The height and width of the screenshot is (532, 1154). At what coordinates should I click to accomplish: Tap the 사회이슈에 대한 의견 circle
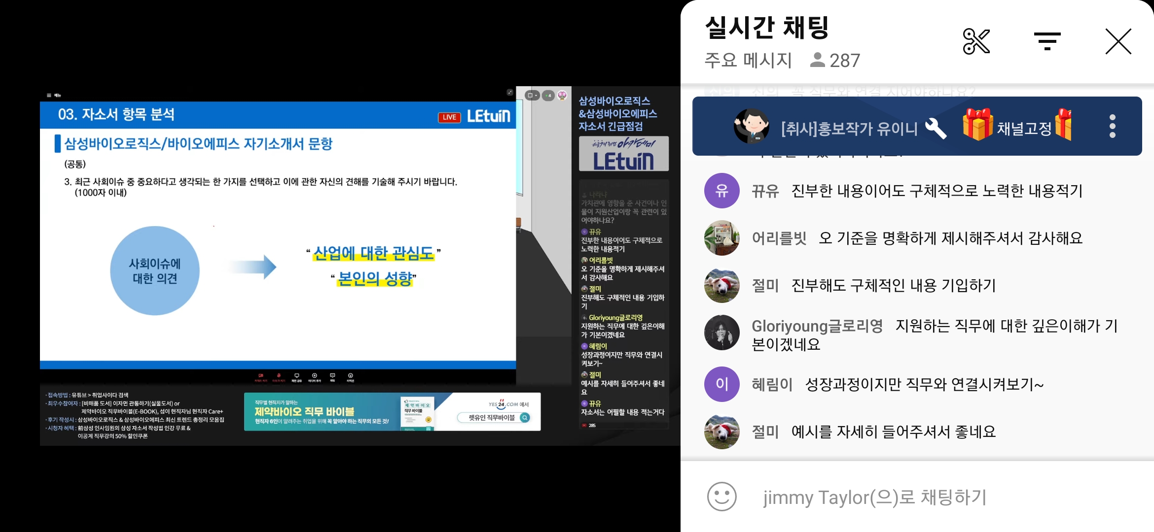pos(155,270)
